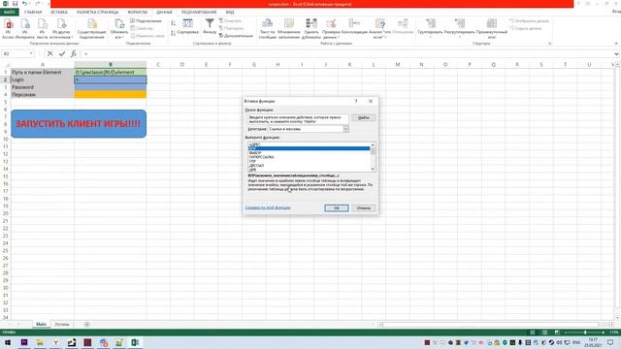Screen dimensions: 621x349
Task: Click the function search description field
Action: pyautogui.click(x=298, y=119)
